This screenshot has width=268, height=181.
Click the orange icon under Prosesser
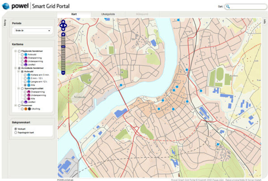(26, 109)
